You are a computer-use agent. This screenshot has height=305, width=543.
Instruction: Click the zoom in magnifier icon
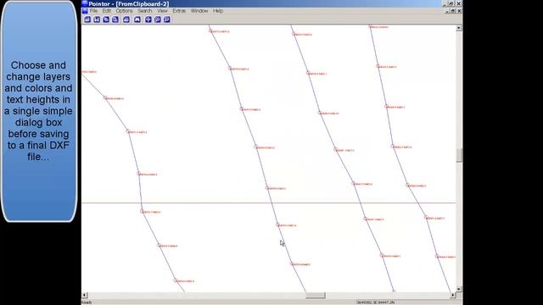tap(158, 19)
